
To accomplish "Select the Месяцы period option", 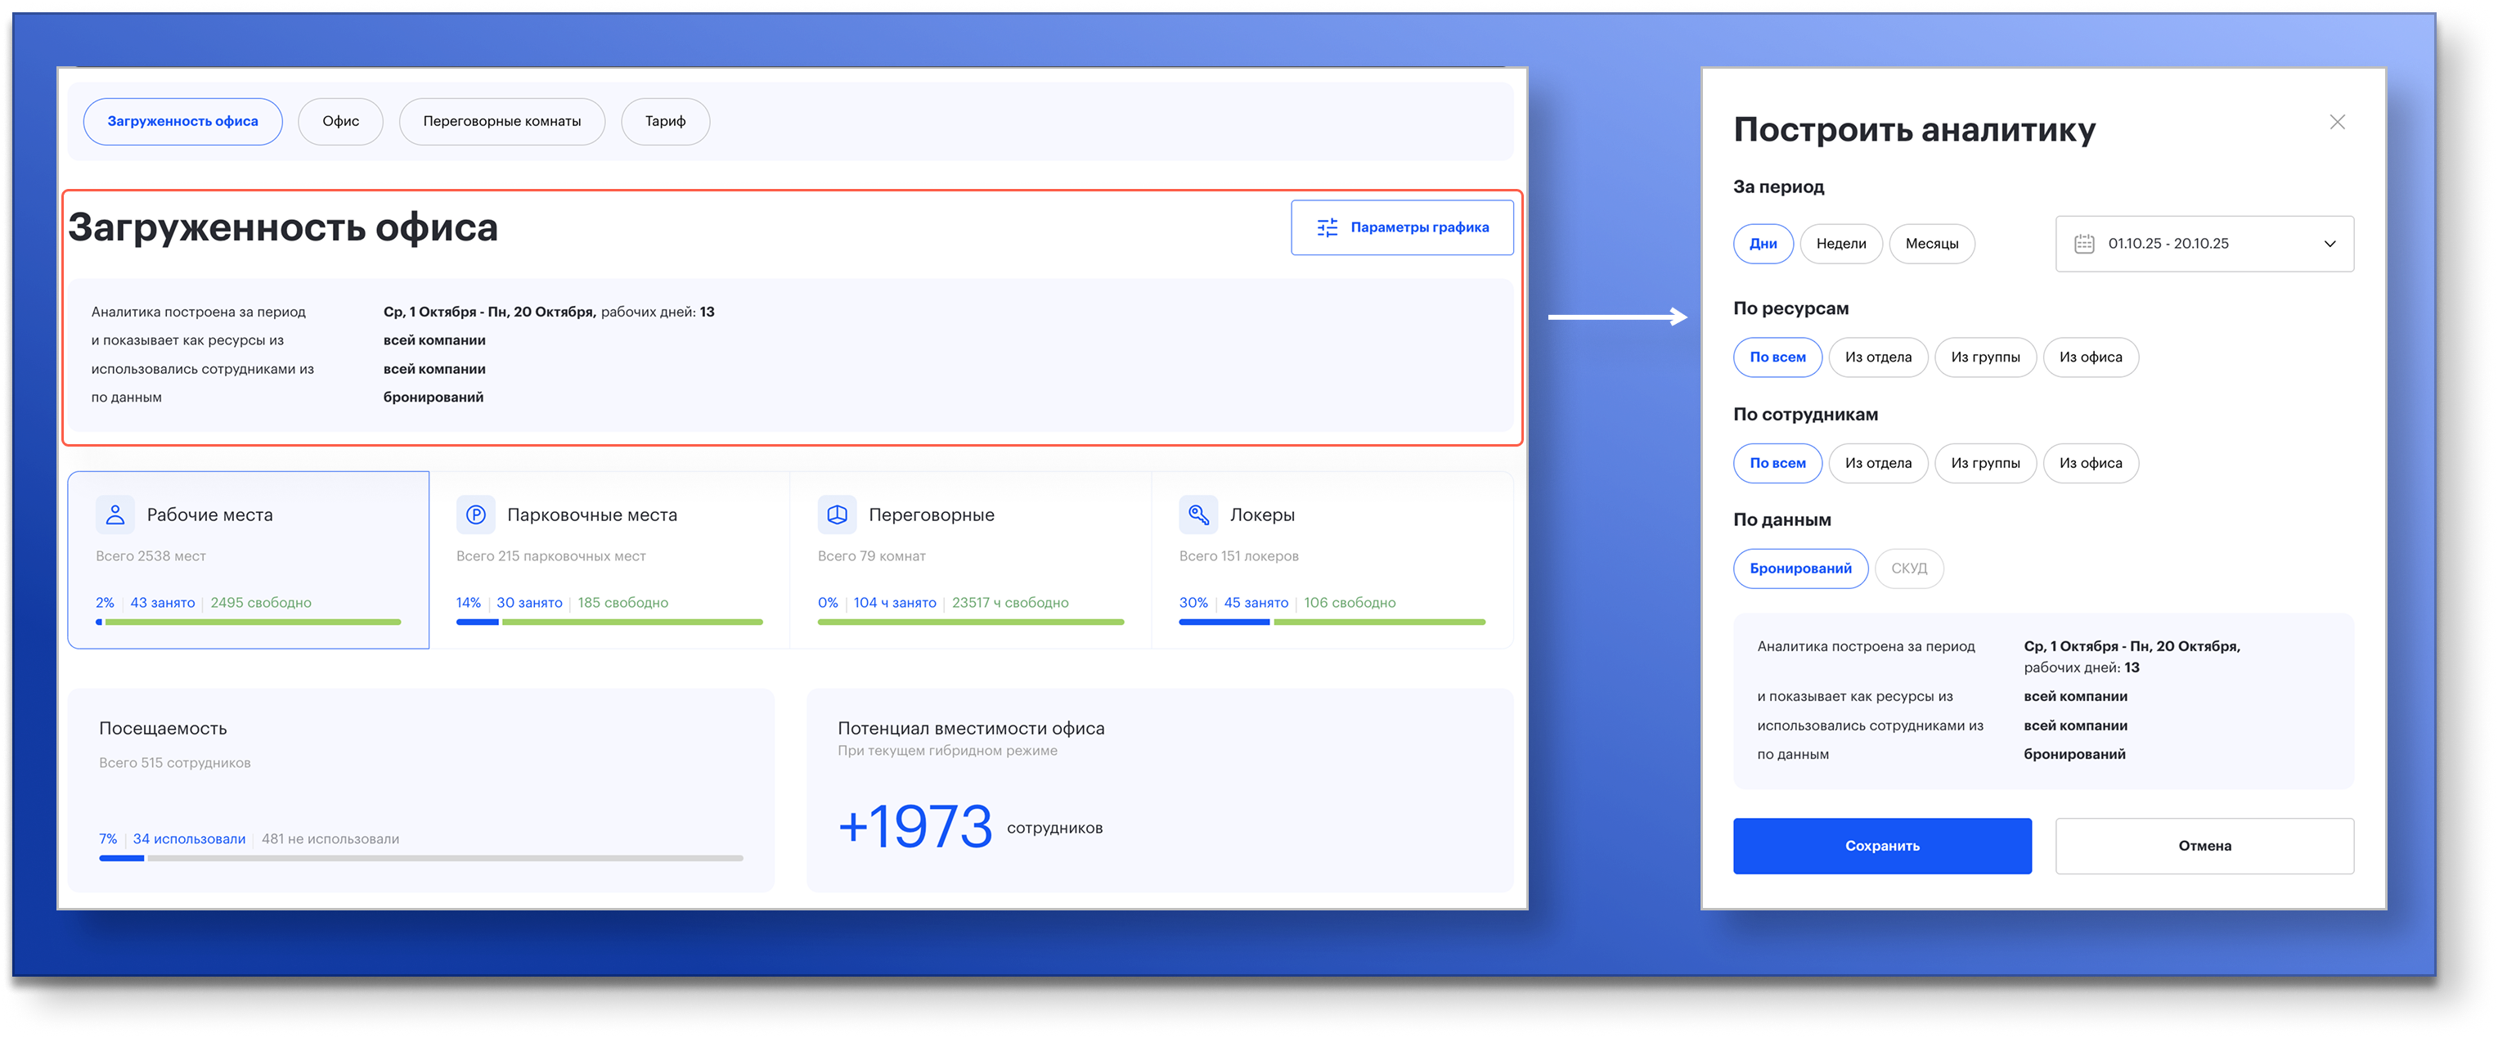I will 1930,244.
